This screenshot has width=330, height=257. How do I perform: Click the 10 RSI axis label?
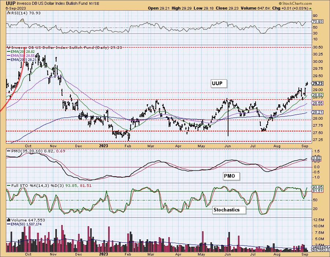tap(315, 39)
